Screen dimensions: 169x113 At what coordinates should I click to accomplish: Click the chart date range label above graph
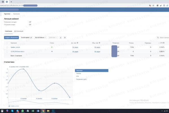[x=19, y=67]
